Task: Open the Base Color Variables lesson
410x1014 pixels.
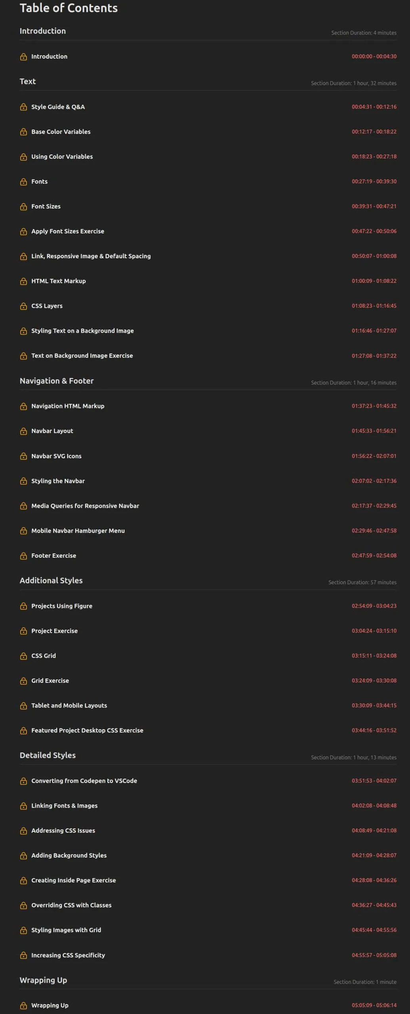Action: (x=61, y=132)
